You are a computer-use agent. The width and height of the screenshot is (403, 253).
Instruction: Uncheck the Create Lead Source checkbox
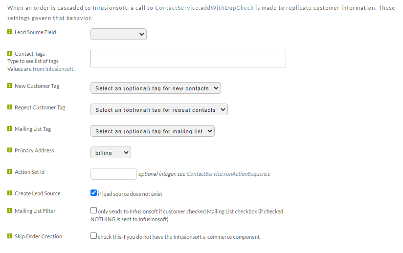click(x=93, y=193)
